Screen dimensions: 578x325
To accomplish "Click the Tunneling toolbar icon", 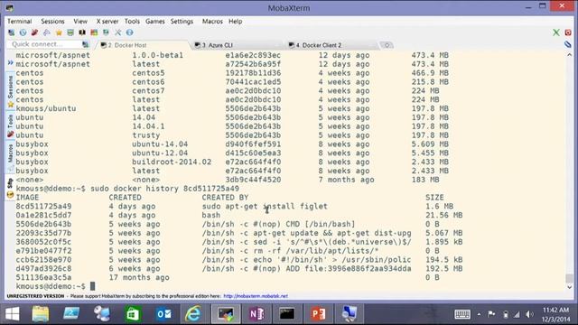I will (106, 32).
